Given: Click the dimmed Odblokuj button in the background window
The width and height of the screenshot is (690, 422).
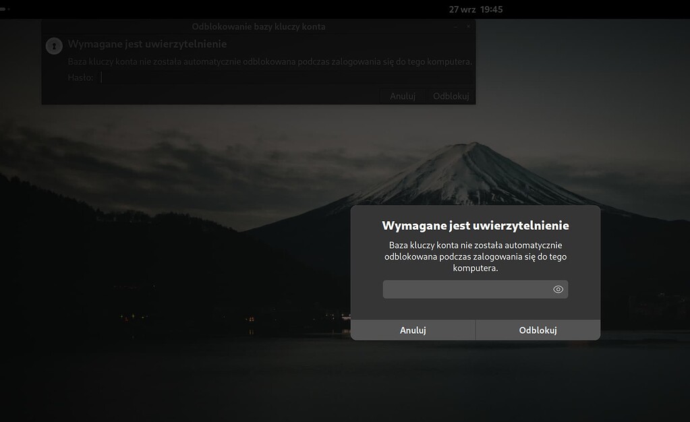Looking at the screenshot, I should [451, 96].
